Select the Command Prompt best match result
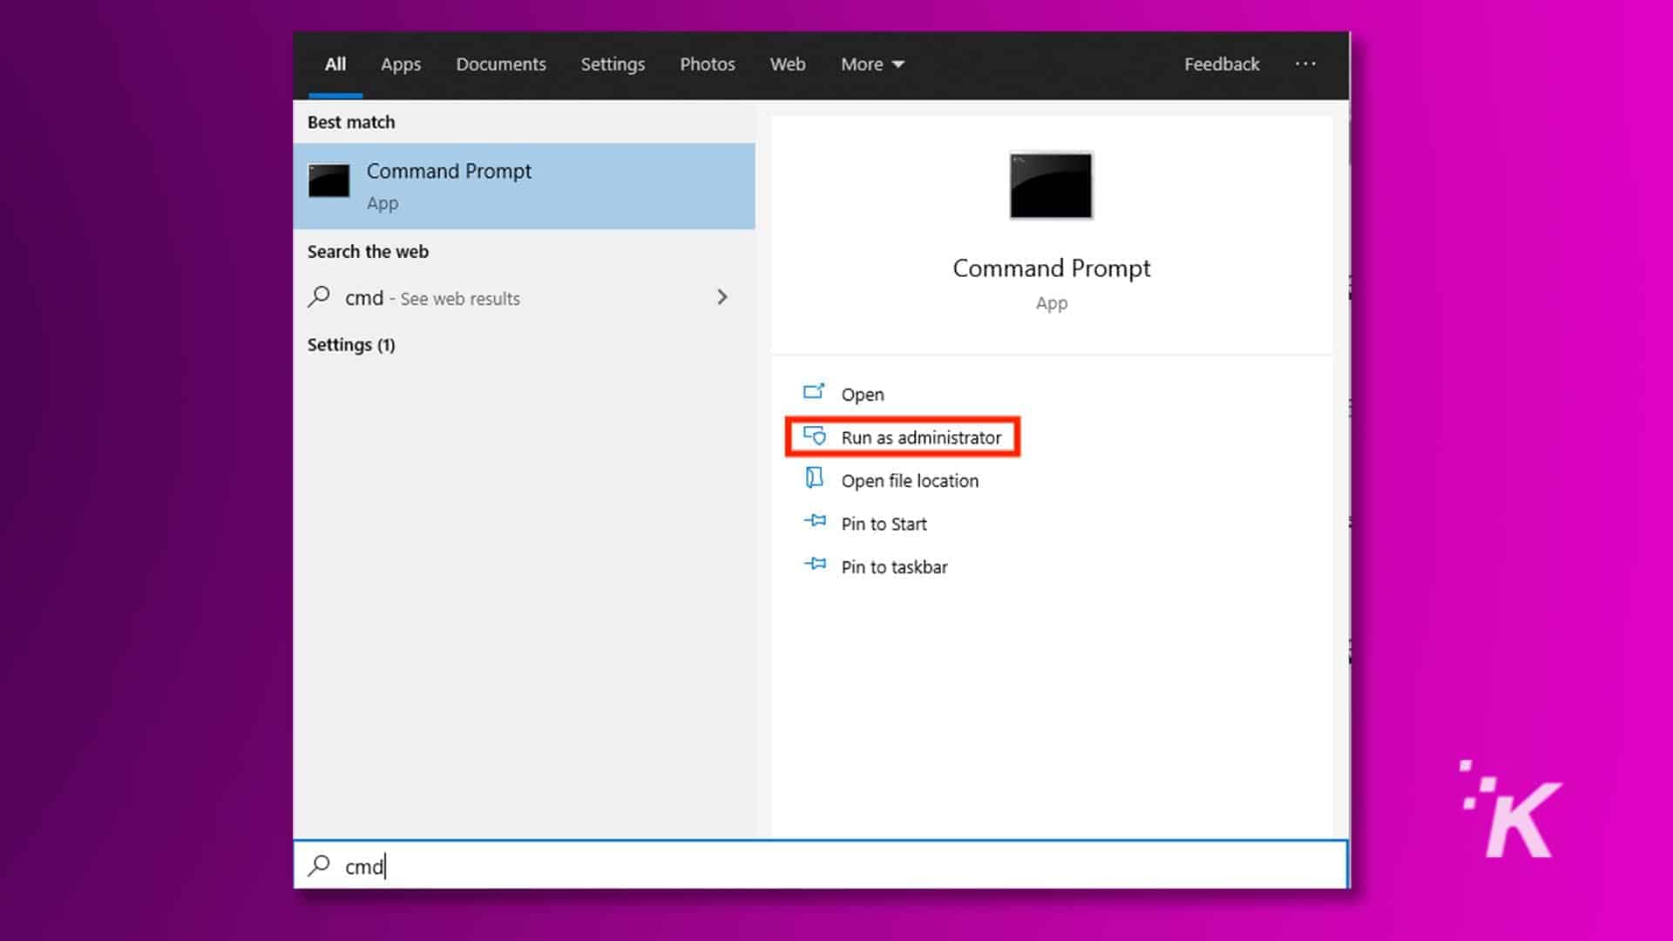The image size is (1673, 941). 524,186
